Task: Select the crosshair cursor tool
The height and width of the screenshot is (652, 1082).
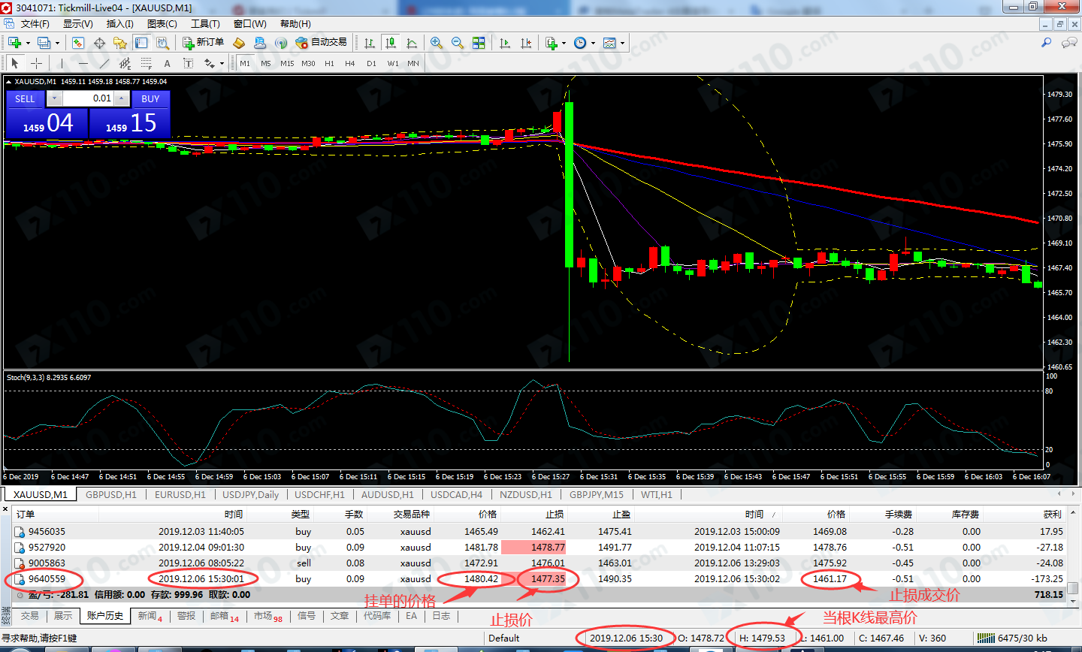Action: coord(36,64)
